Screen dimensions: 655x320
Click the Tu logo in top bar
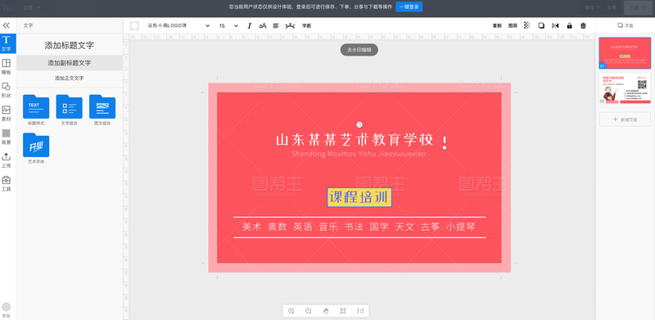pos(7,7)
